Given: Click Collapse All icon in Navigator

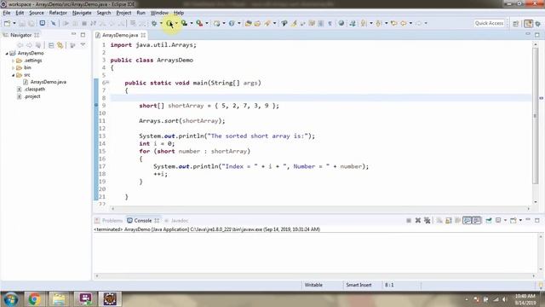Looking at the screenshot, I should (51, 45).
